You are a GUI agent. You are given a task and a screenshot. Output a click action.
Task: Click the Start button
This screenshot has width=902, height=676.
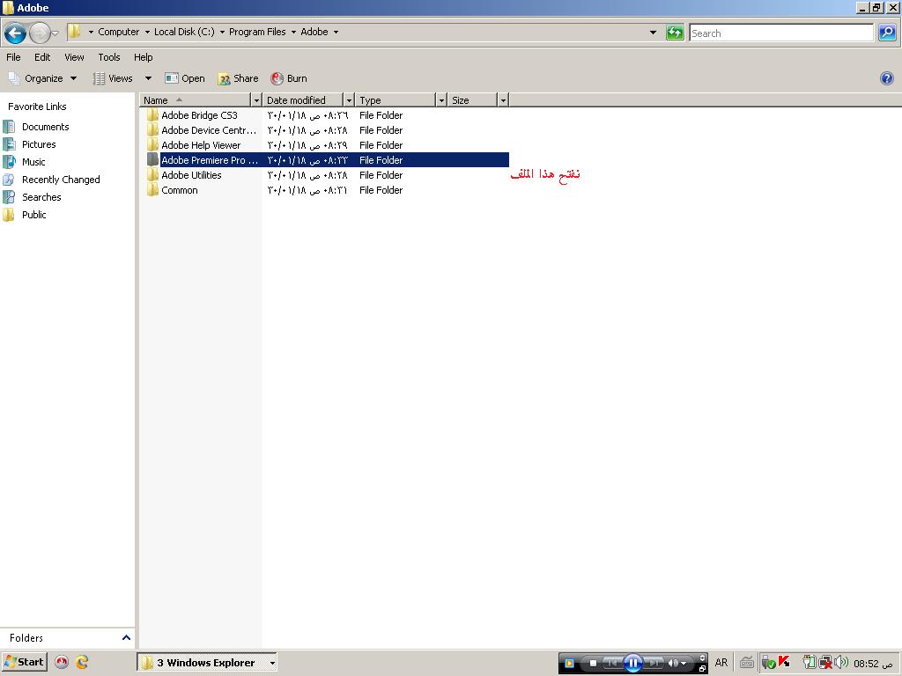tap(24, 662)
